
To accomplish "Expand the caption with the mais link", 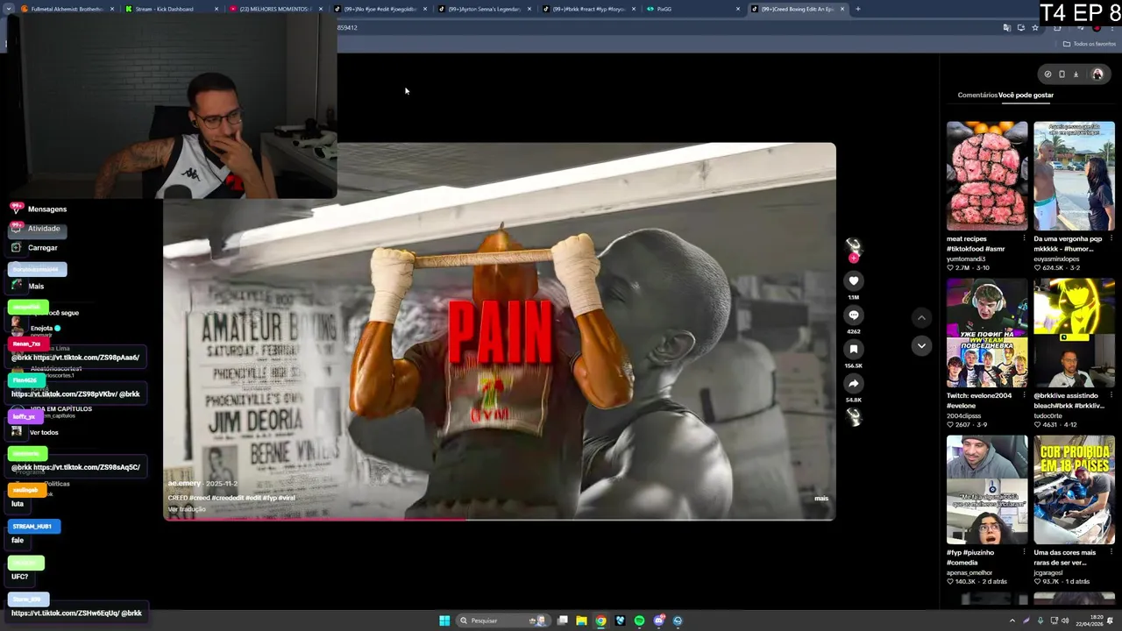I will click(821, 498).
